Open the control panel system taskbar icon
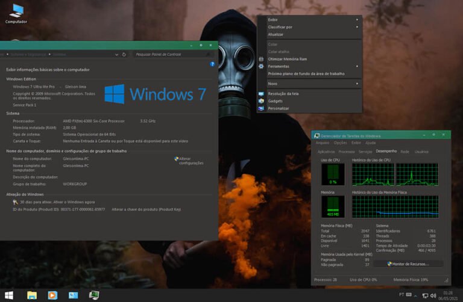 click(x=73, y=295)
